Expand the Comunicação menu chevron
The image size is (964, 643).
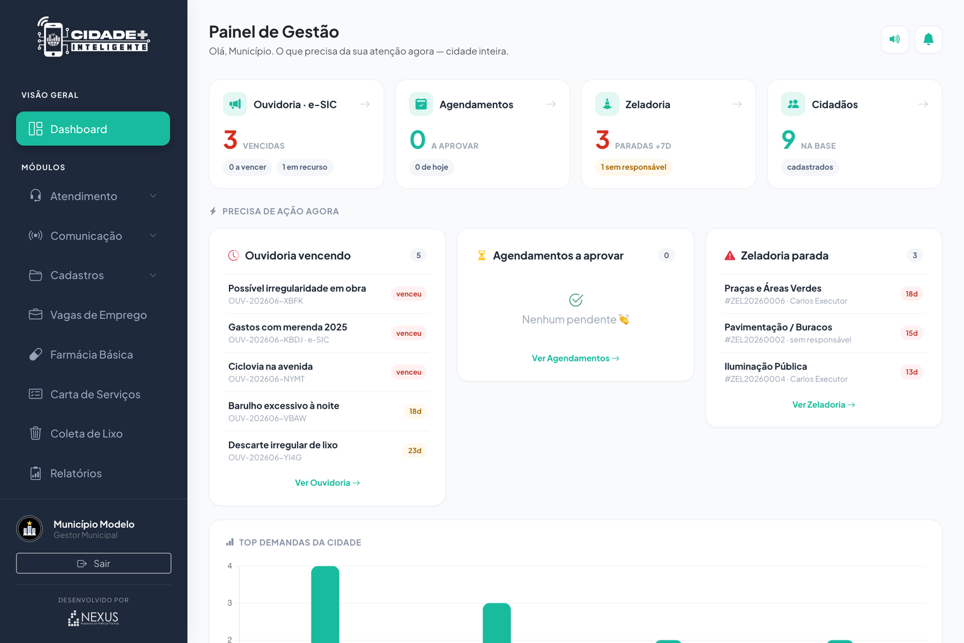tap(153, 236)
